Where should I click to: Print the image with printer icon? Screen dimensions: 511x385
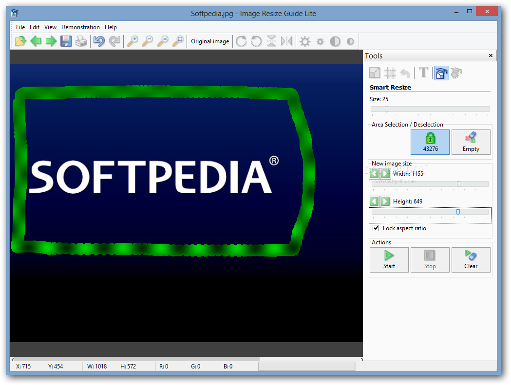[81, 41]
